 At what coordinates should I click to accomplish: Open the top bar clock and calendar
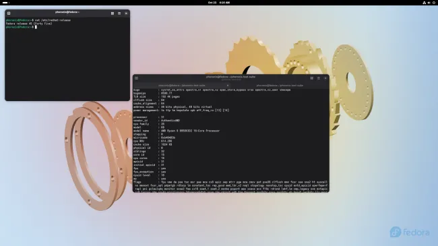[219, 3]
